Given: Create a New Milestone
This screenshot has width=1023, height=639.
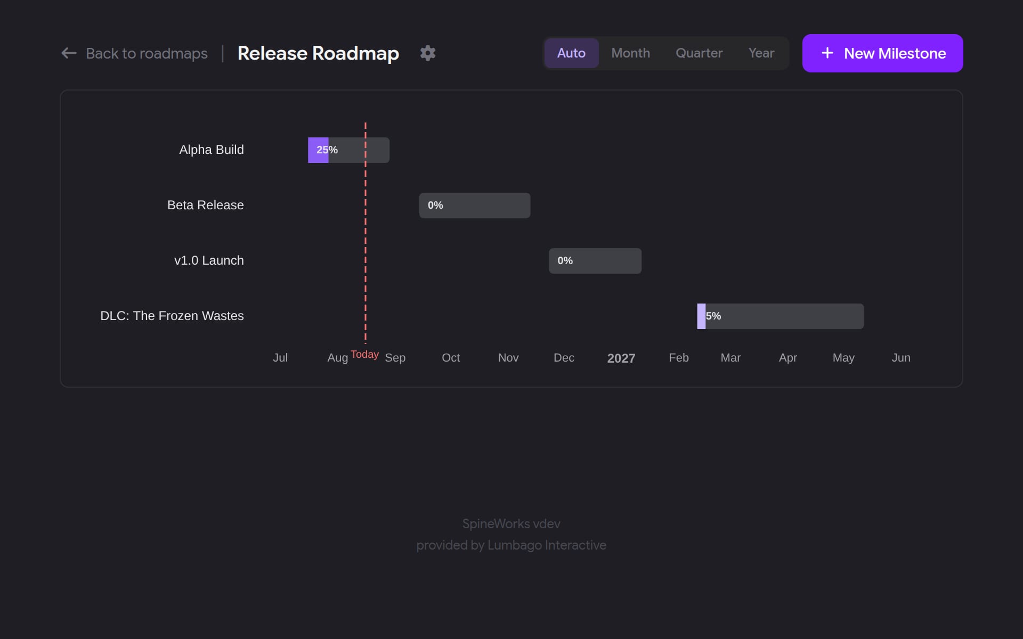Looking at the screenshot, I should [882, 53].
